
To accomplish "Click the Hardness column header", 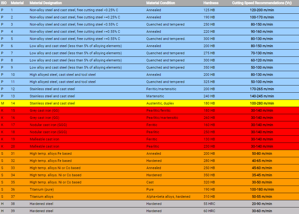I will click(x=211, y=3).
